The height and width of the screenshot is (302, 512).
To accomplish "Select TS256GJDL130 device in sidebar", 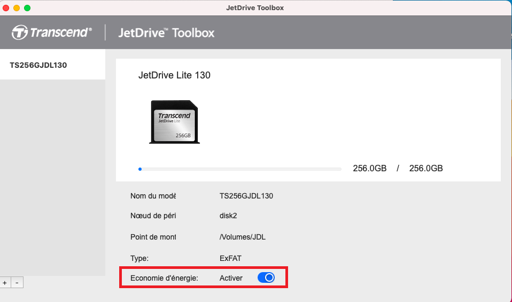I will (x=52, y=65).
